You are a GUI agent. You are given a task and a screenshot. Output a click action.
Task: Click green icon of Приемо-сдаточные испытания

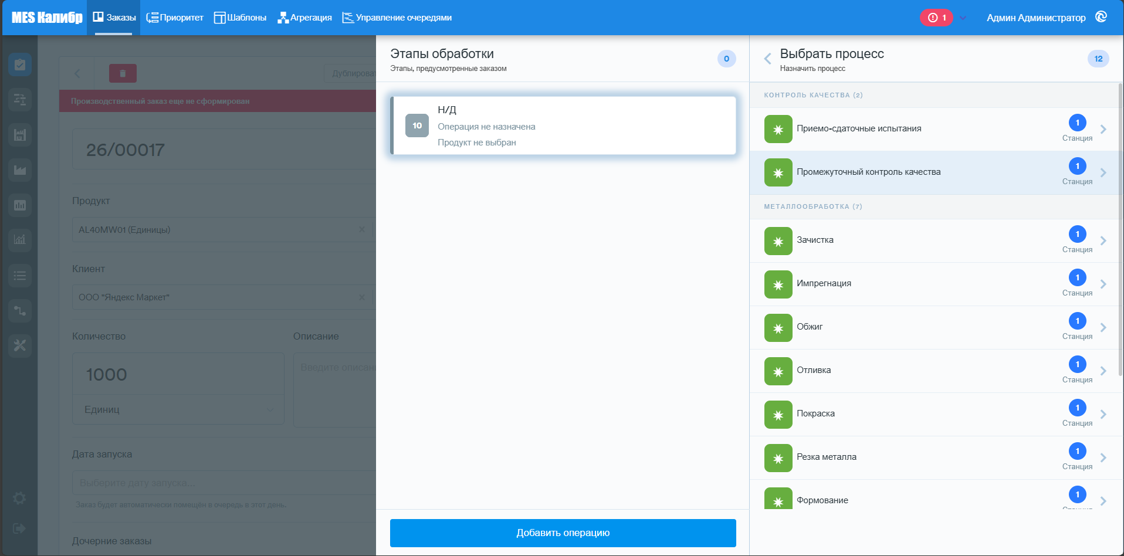coord(778,130)
